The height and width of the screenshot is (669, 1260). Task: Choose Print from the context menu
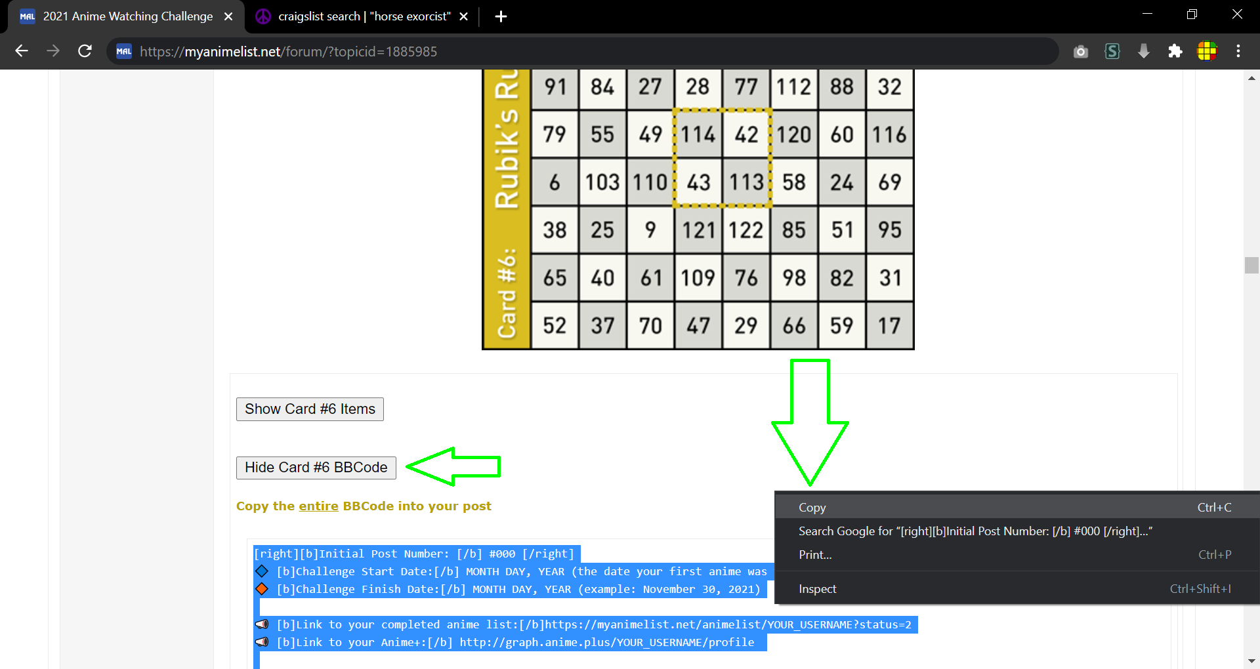coord(1017,554)
